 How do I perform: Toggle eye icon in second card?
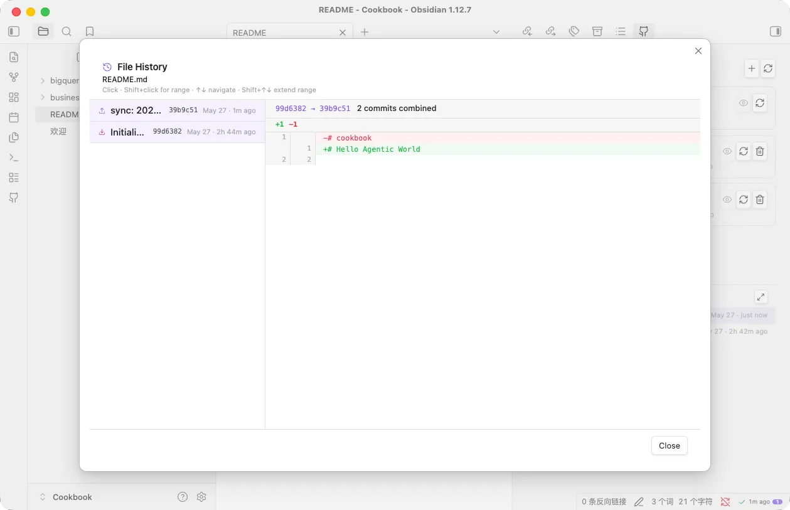point(727,151)
